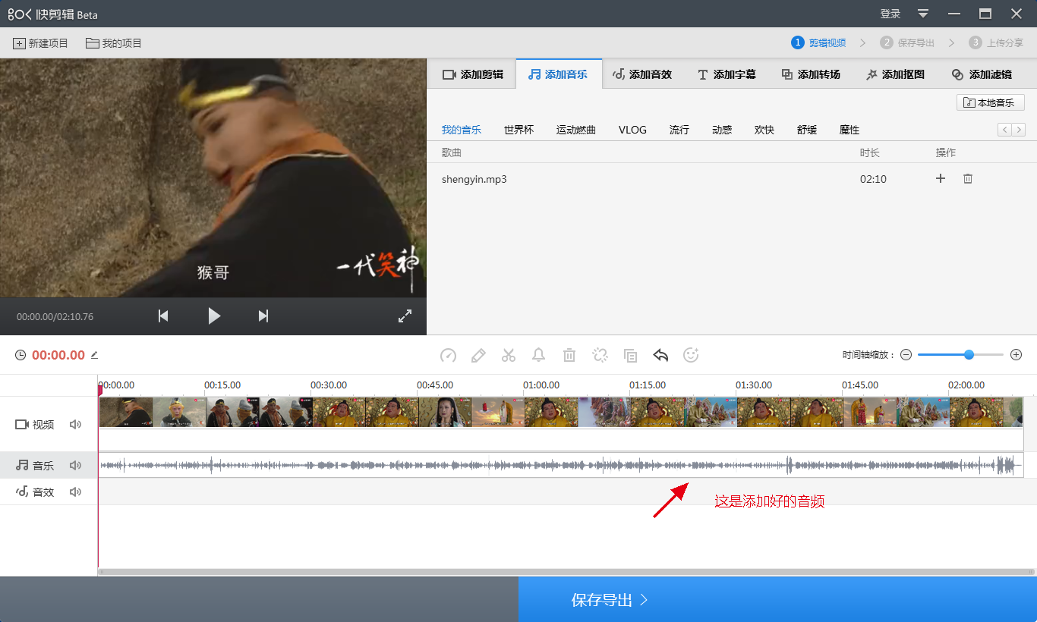The image size is (1037, 622).
Task: Mute the video track
Action: pyautogui.click(x=75, y=425)
